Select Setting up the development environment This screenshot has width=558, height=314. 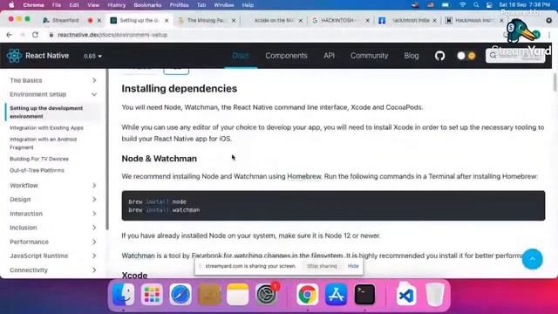(46, 113)
